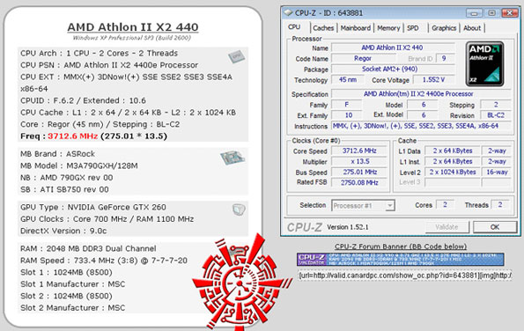This screenshot has width=524, height=331.
Task: Click the CPU-Z title bar app icon
Action: pyautogui.click(x=288, y=13)
